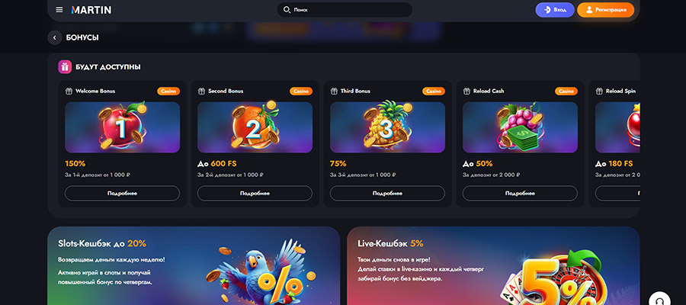Click the Регистрация button
The image size is (686, 305).
(x=605, y=10)
